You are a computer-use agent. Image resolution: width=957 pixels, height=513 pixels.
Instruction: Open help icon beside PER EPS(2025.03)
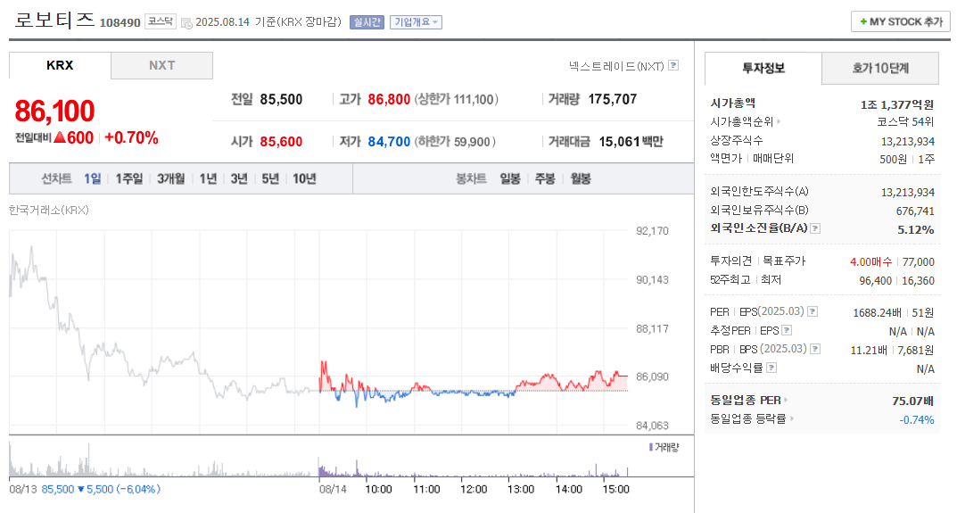(x=813, y=311)
